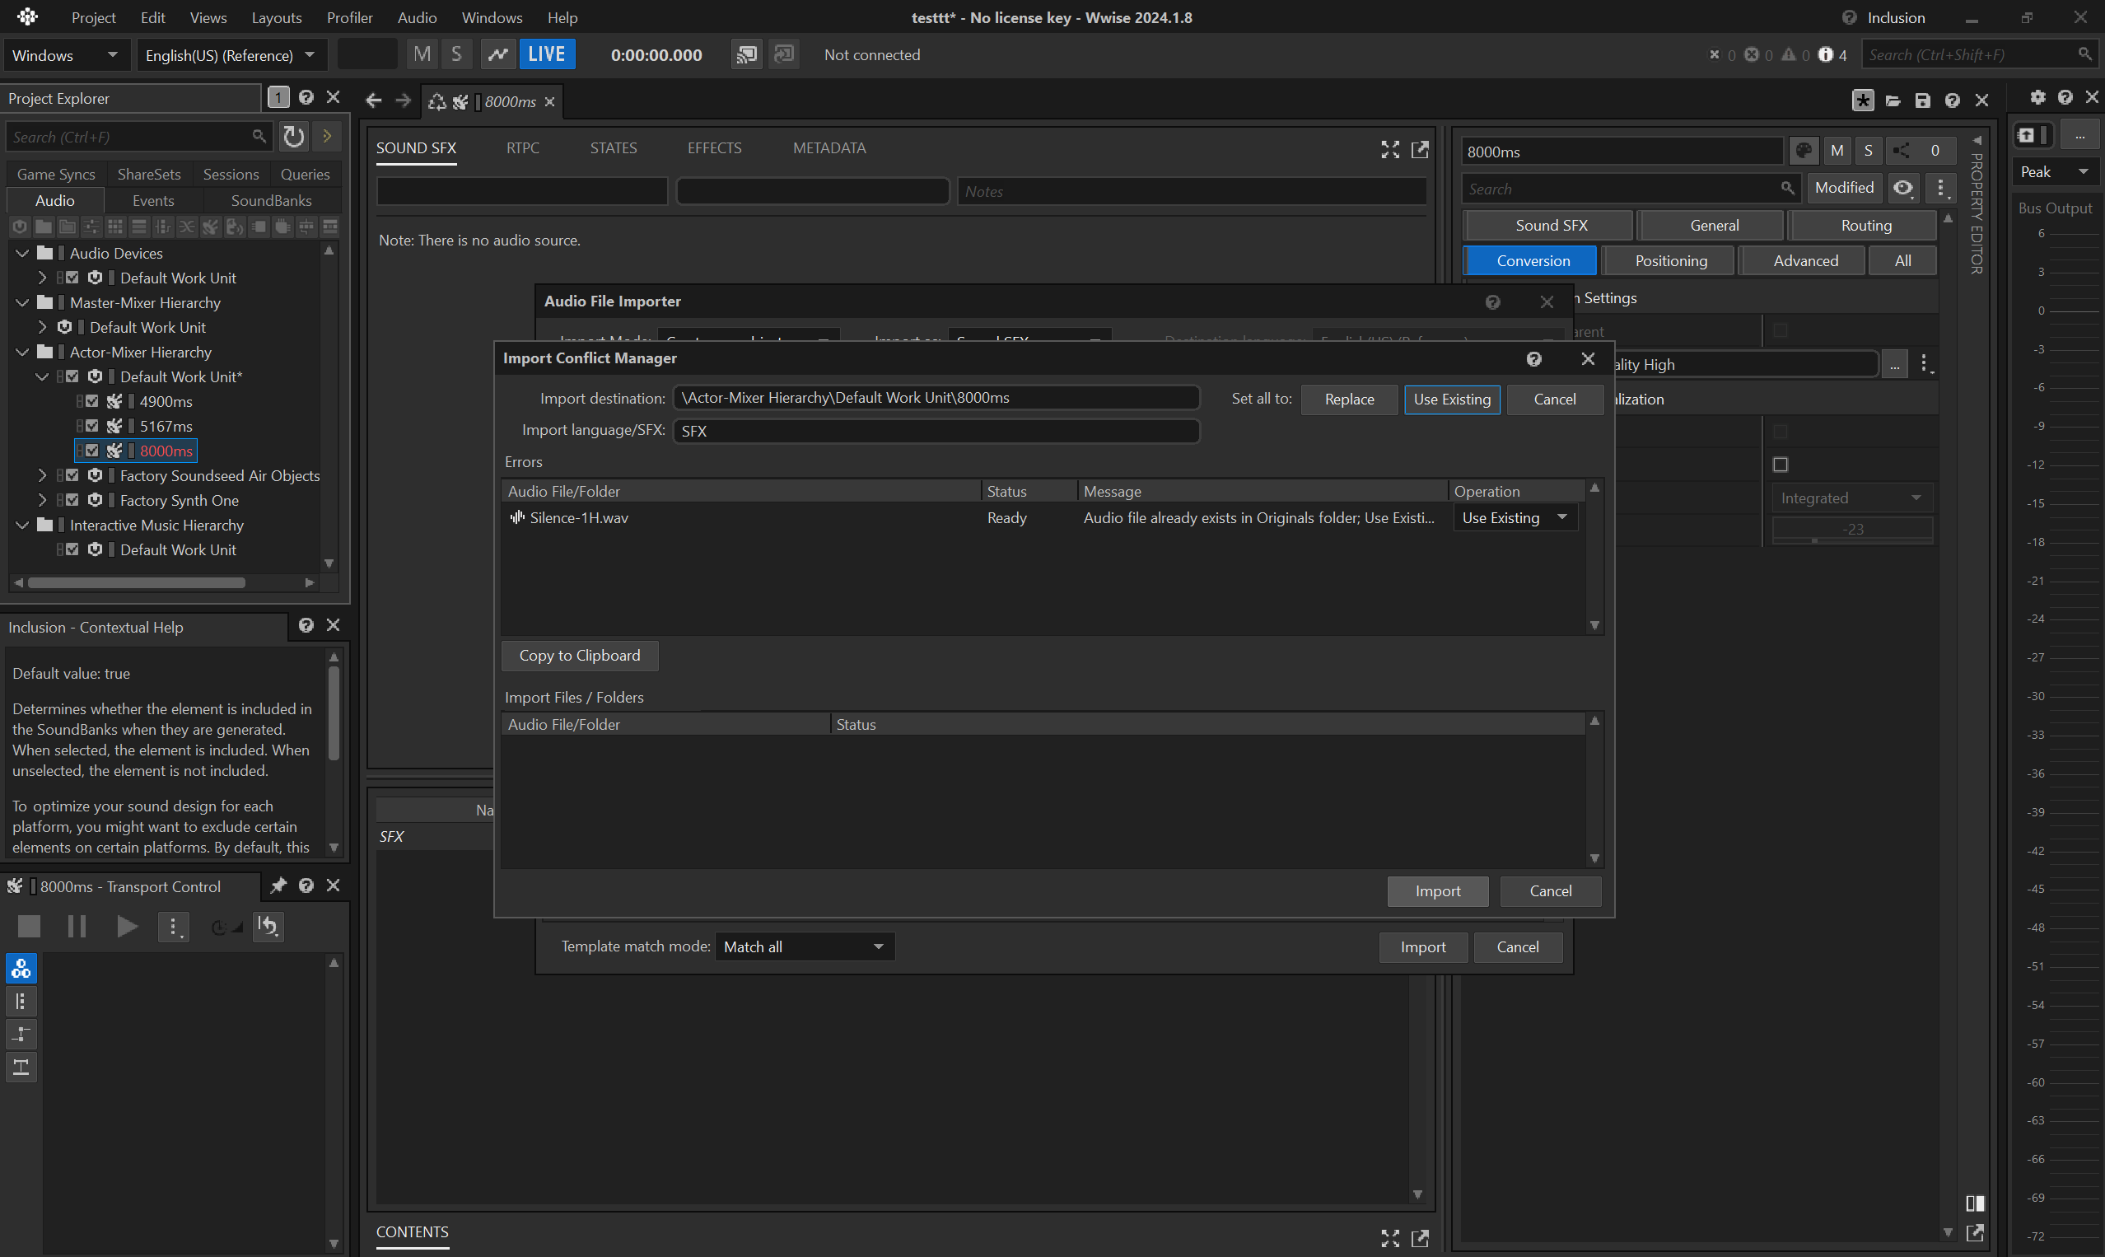Click the Play button in Transport Control

[x=127, y=927]
